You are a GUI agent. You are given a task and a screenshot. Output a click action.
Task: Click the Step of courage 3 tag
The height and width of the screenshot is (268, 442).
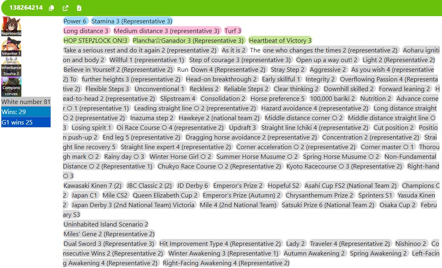coord(240,60)
